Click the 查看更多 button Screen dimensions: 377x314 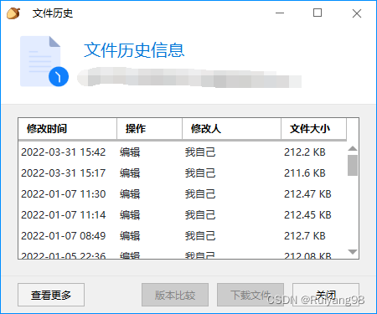click(51, 295)
